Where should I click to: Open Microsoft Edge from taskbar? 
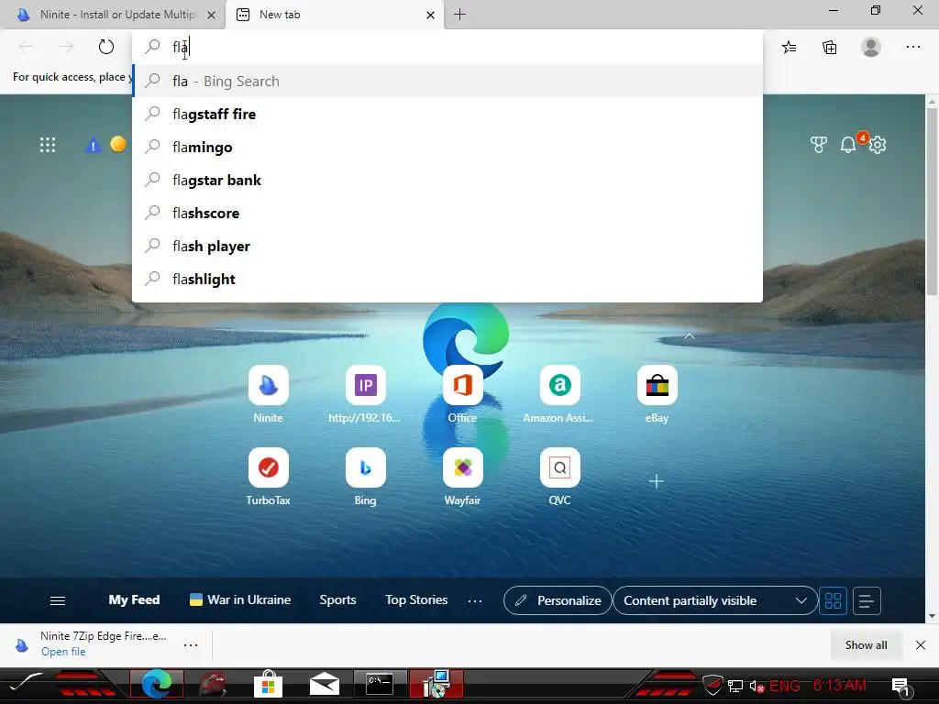(x=156, y=684)
